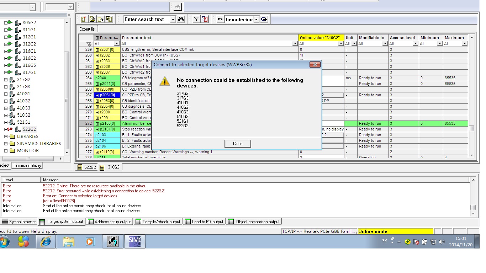Open the Modifiable to filter dropdown
486x273 pixels.
pyautogui.click(x=385, y=44)
